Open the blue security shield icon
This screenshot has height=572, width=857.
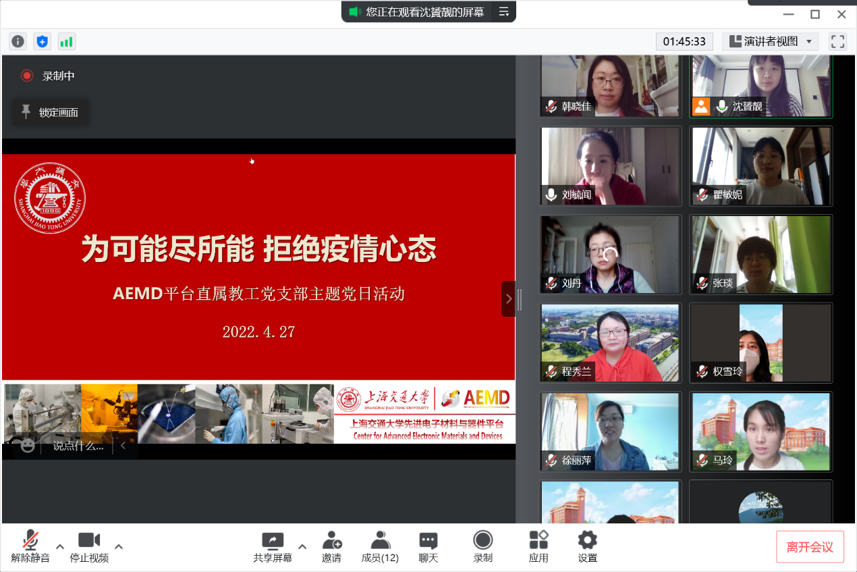[x=42, y=41]
